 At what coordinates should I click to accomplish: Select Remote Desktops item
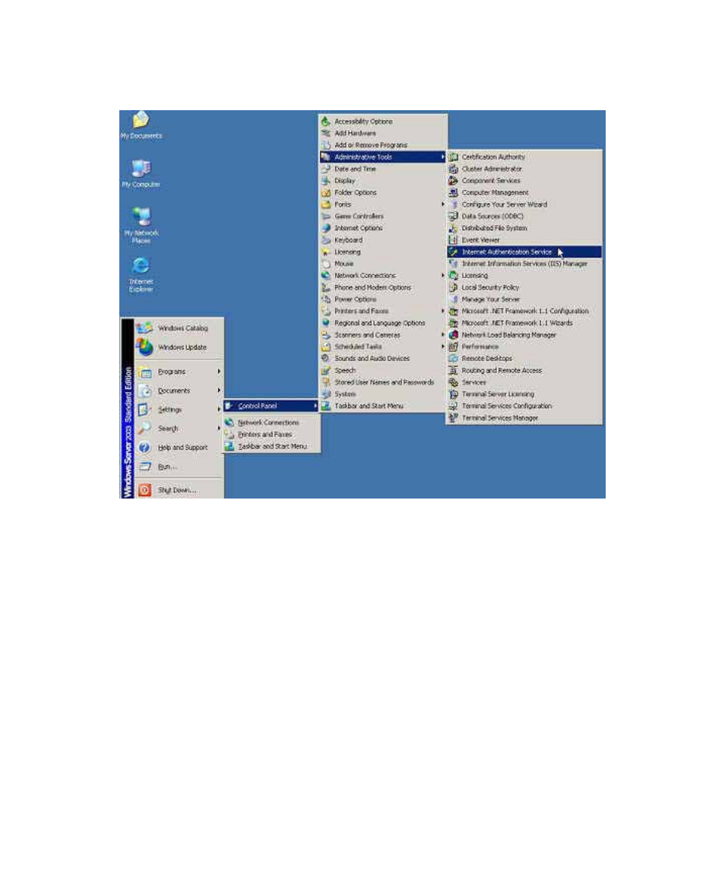point(524,359)
